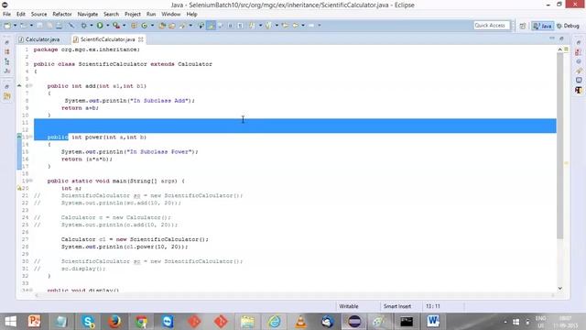Collapse the main method fold toggle
The height and width of the screenshot is (330, 586).
click(30, 181)
